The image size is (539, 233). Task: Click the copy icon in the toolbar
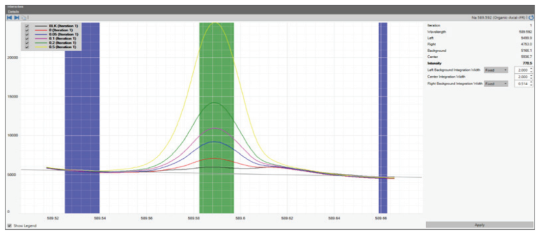(23, 17)
